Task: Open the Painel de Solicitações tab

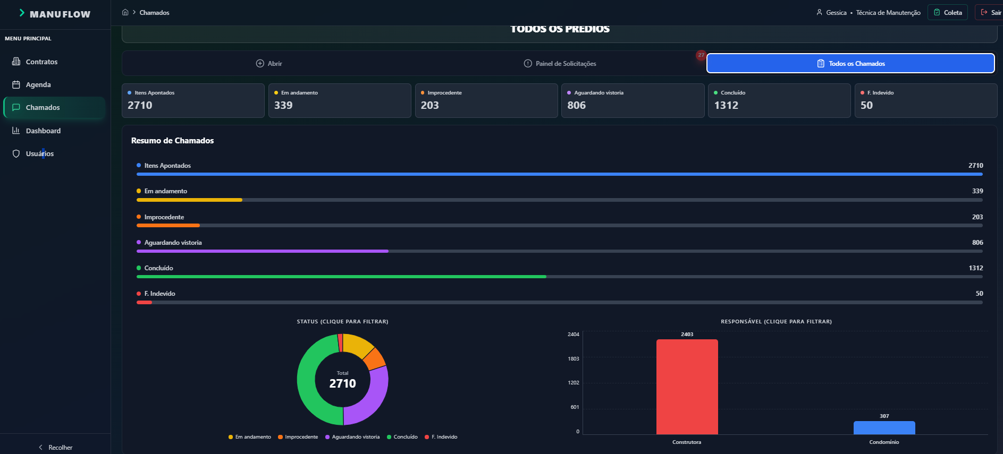Action: pyautogui.click(x=560, y=63)
